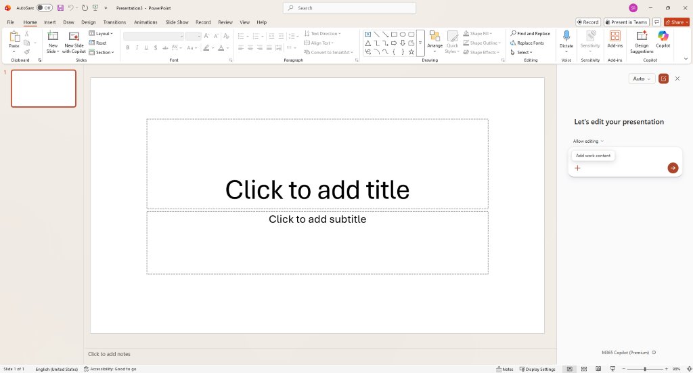Click Replace Fonts
The image size is (693, 373).
527,43
